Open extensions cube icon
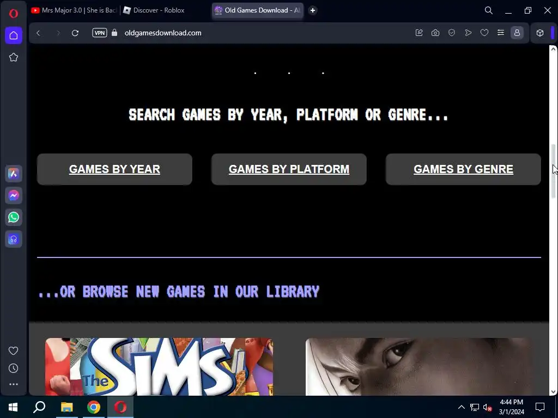The height and width of the screenshot is (418, 558). [540, 33]
